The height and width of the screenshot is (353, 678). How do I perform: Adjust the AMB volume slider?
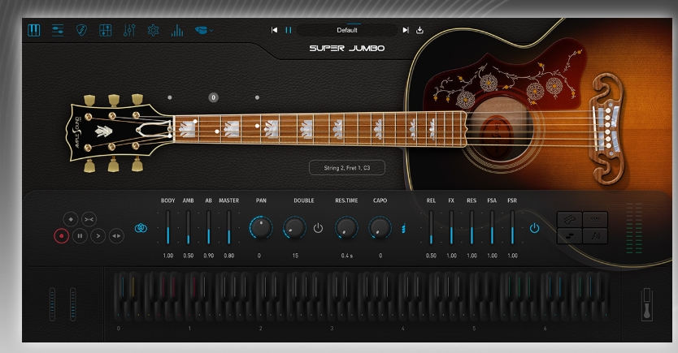(x=188, y=228)
